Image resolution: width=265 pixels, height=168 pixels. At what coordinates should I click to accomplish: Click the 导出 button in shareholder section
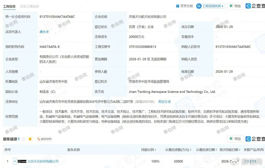point(235,139)
